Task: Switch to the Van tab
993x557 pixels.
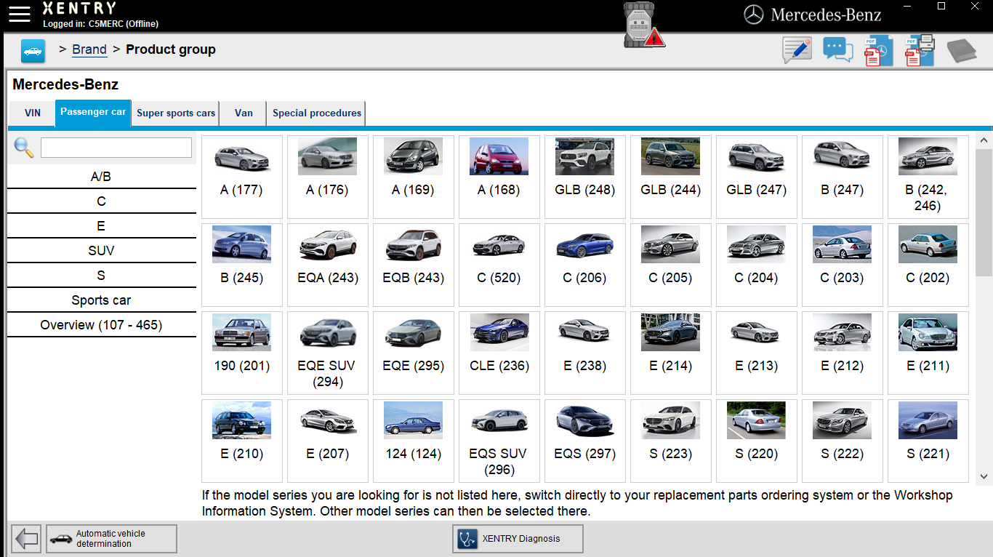Action: [x=244, y=113]
